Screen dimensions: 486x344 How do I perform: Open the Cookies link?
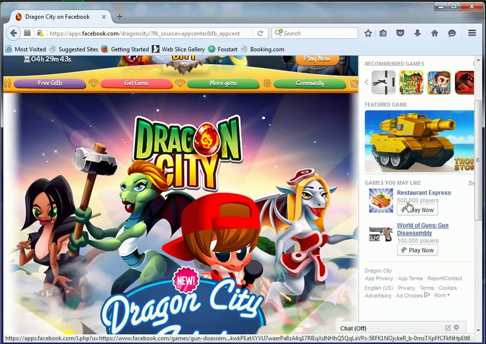pyautogui.click(x=447, y=288)
